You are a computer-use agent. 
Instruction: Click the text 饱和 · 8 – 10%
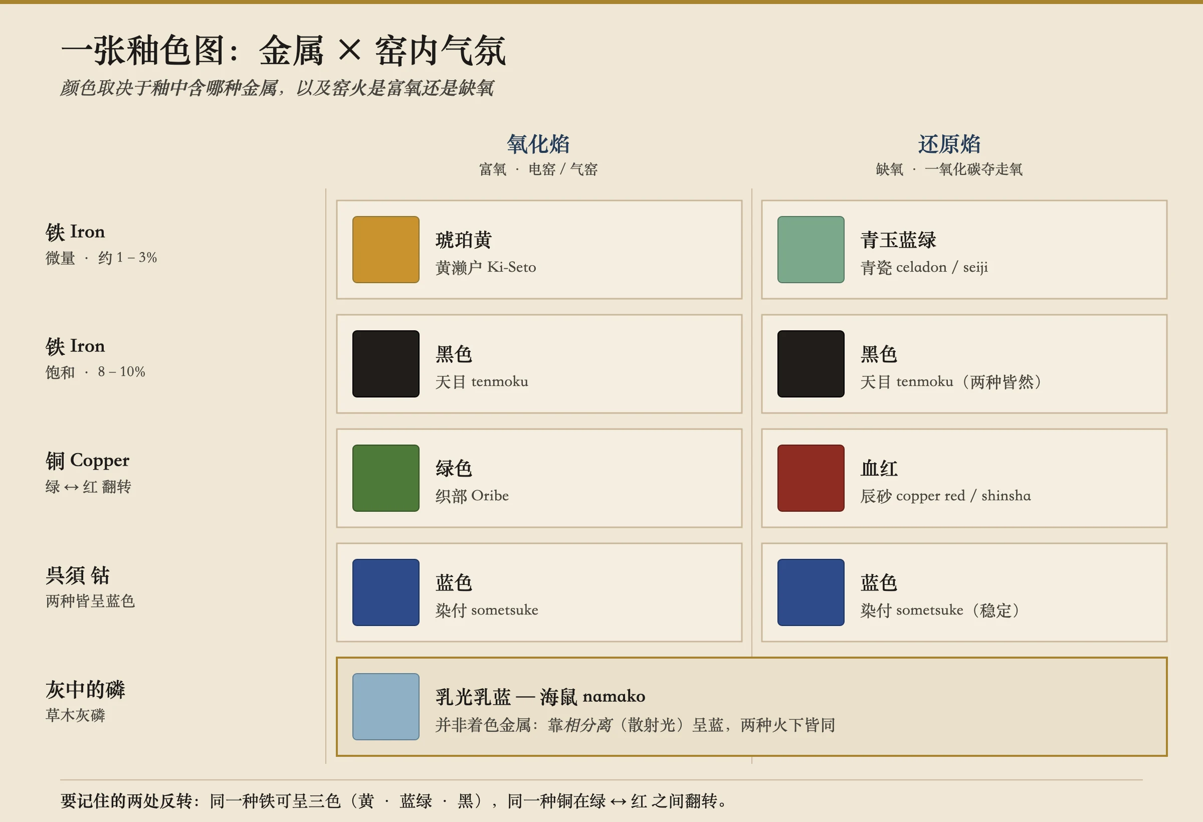[x=95, y=372]
